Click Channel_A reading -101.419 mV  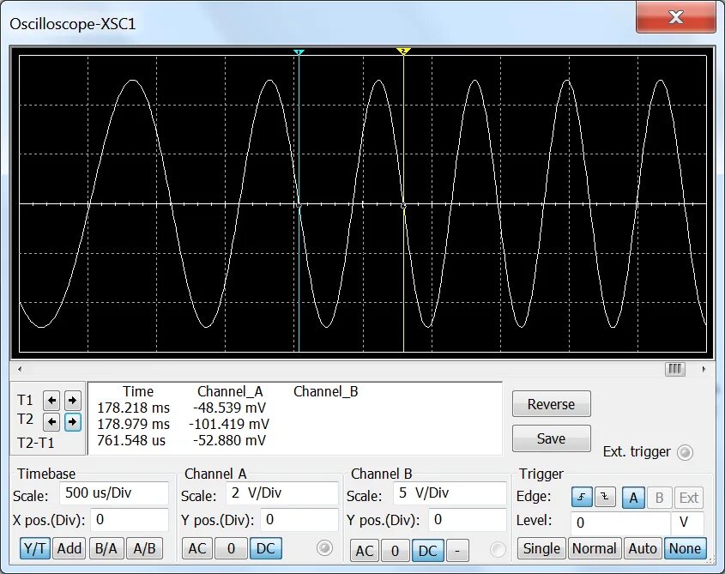(x=229, y=424)
